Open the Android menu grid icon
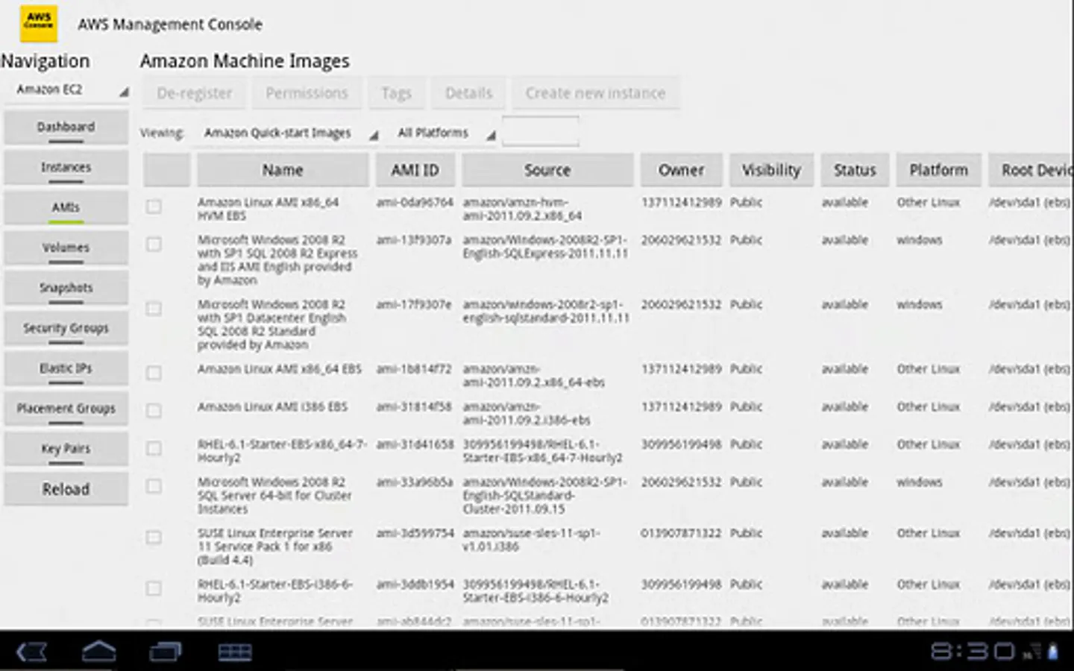Screen dimensions: 1074x671 pos(234,652)
